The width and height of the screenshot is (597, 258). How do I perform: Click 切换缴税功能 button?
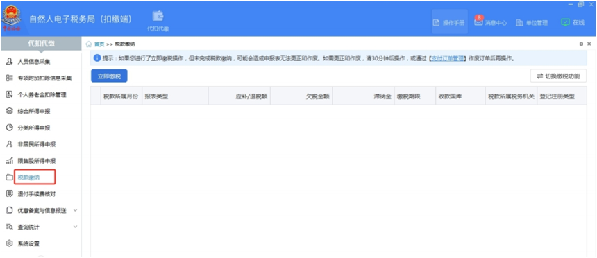point(558,76)
